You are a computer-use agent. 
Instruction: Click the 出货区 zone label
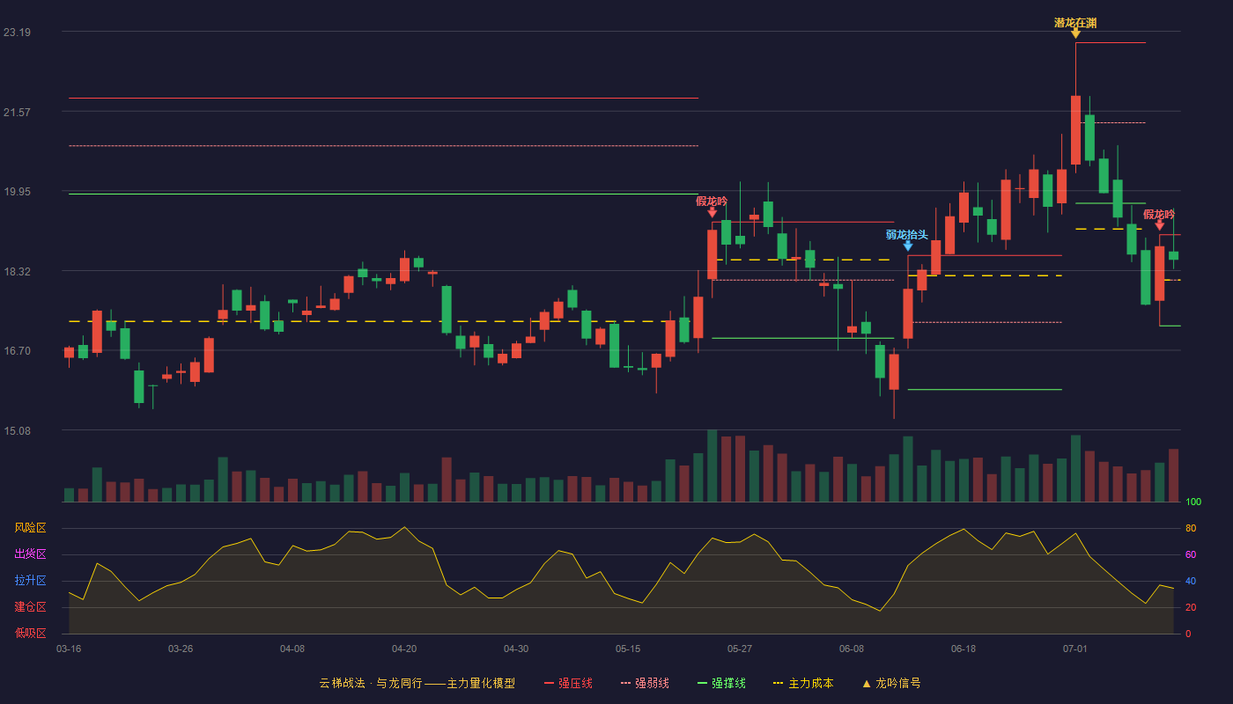(x=30, y=554)
